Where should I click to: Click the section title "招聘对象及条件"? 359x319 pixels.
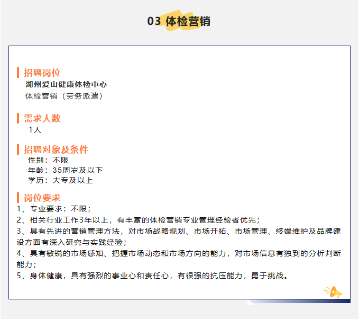(x=56, y=149)
